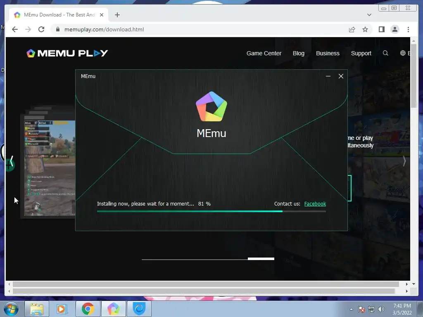423x317 pixels.
Task: Close the MEmu installer dialog
Action: (341, 76)
